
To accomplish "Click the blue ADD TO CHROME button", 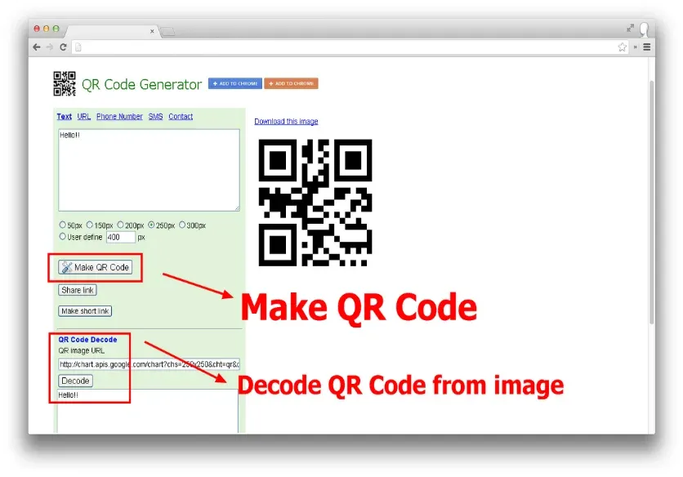I will coord(235,83).
